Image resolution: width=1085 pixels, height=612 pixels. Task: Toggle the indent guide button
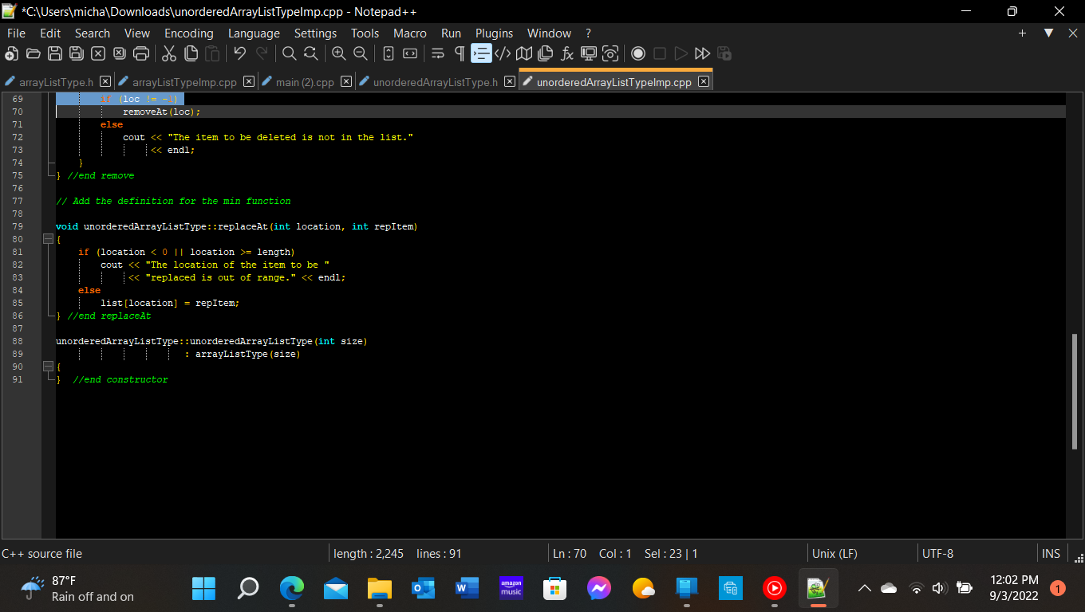coord(481,53)
